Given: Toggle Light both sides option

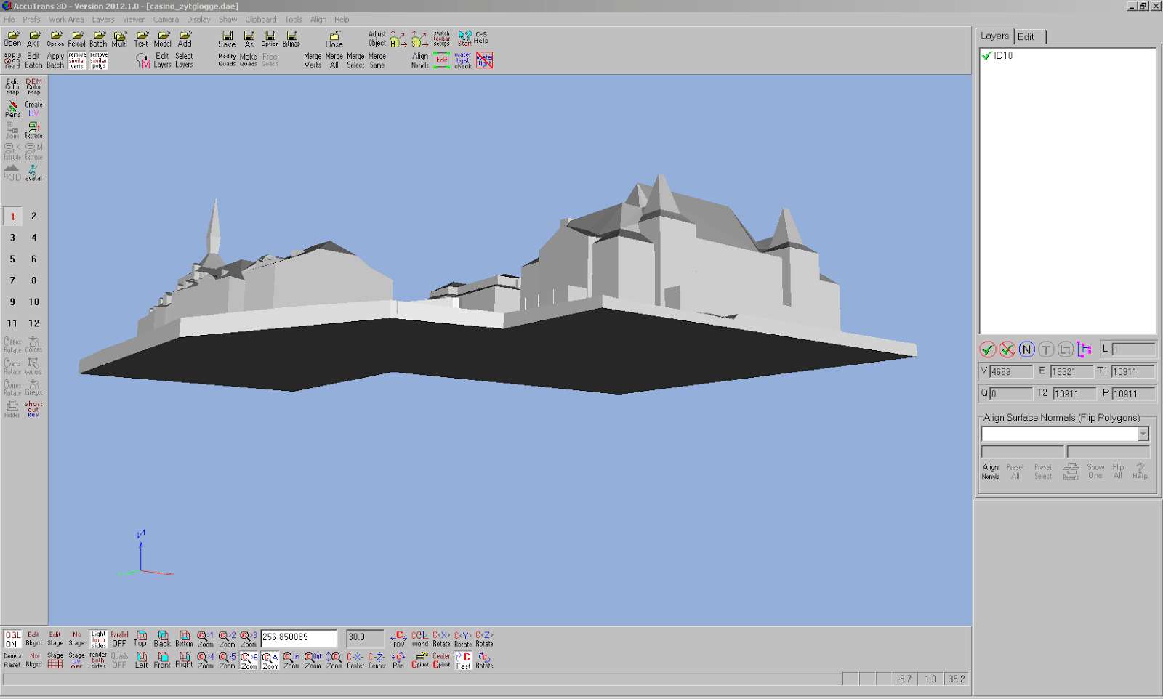Looking at the screenshot, I should 98,639.
